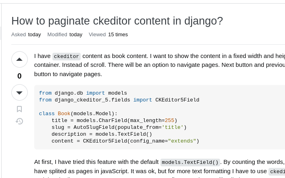Click the 'description = models.TextField()' code line
This screenshot has height=178, width=285.
pos(102,134)
